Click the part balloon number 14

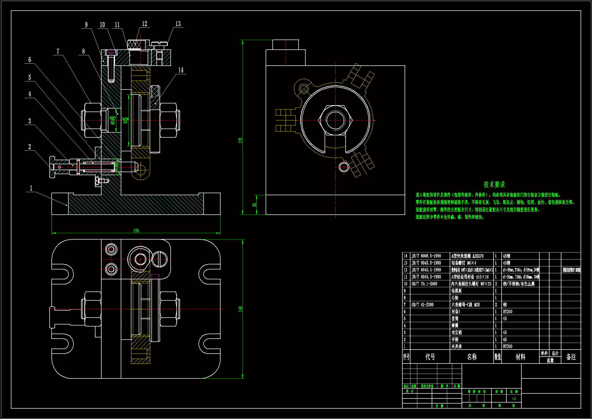click(181, 70)
